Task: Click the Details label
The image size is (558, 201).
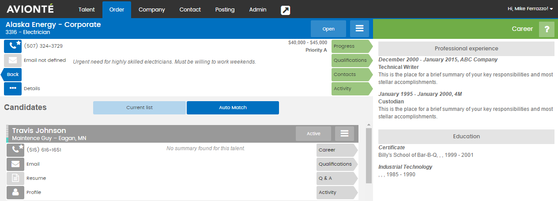Action: (32, 88)
